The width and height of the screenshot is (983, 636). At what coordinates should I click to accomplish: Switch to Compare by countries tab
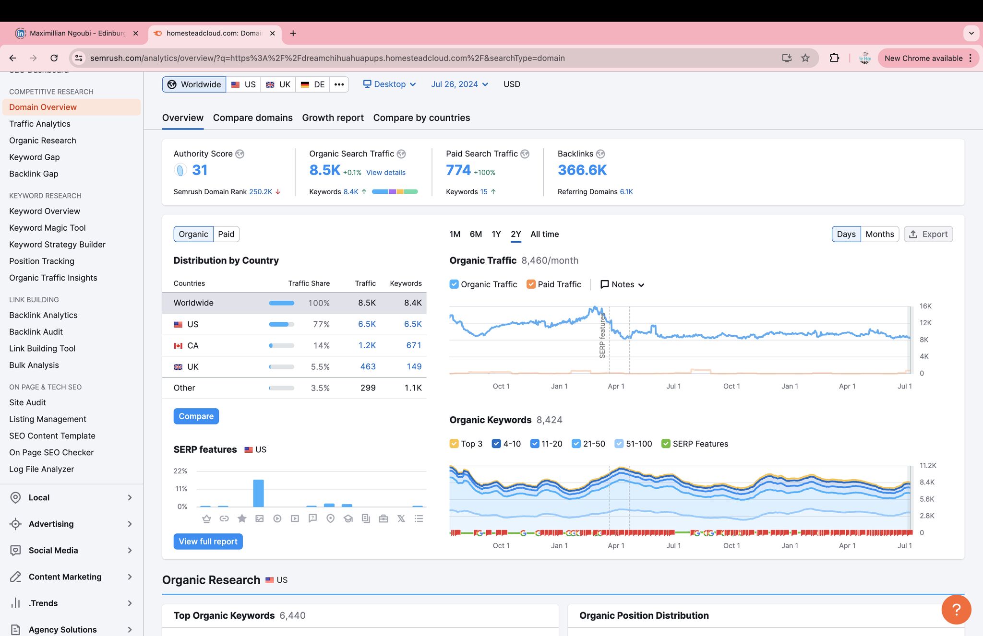421,118
